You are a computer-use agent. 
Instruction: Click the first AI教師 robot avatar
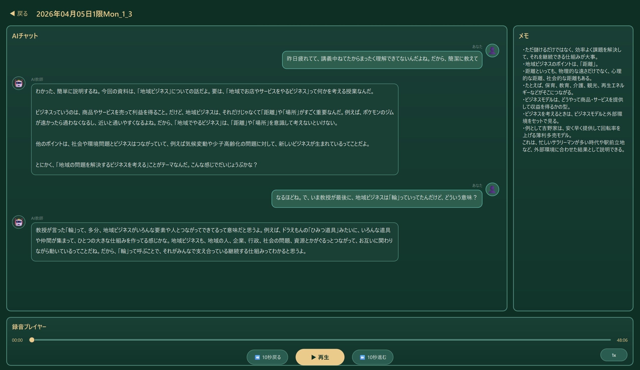pyautogui.click(x=19, y=83)
